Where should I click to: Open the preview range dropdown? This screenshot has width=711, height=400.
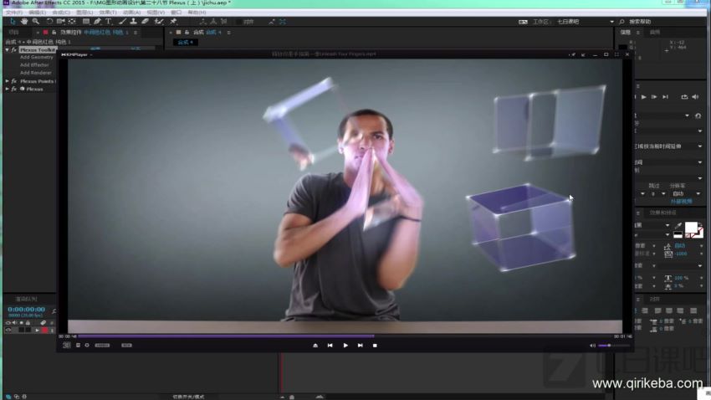(x=700, y=146)
